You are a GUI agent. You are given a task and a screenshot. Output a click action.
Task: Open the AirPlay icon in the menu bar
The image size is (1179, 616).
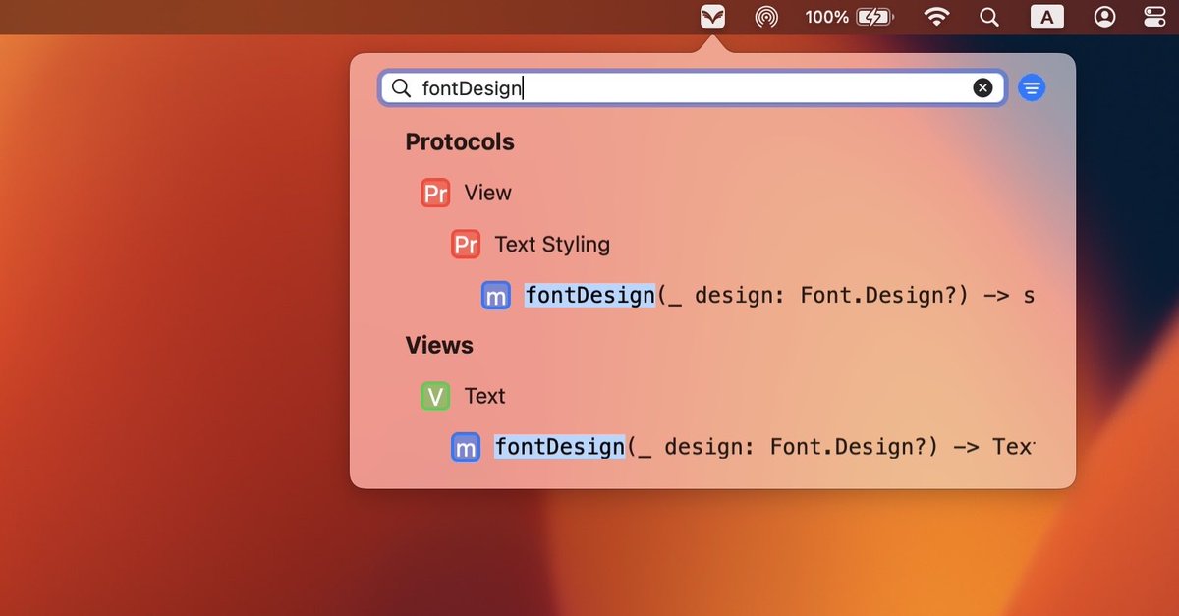(x=766, y=17)
